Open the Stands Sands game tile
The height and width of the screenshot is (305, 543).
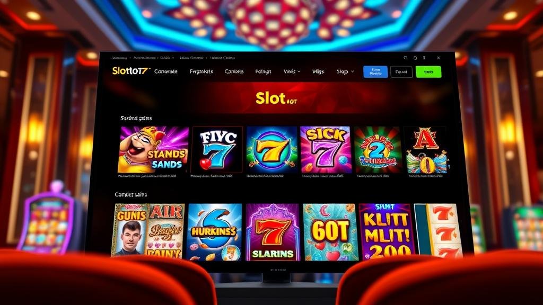tap(153, 149)
